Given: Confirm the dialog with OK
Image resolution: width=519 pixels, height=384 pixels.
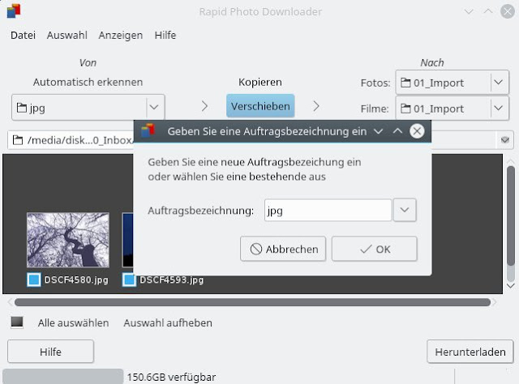Looking at the screenshot, I should [x=375, y=249].
